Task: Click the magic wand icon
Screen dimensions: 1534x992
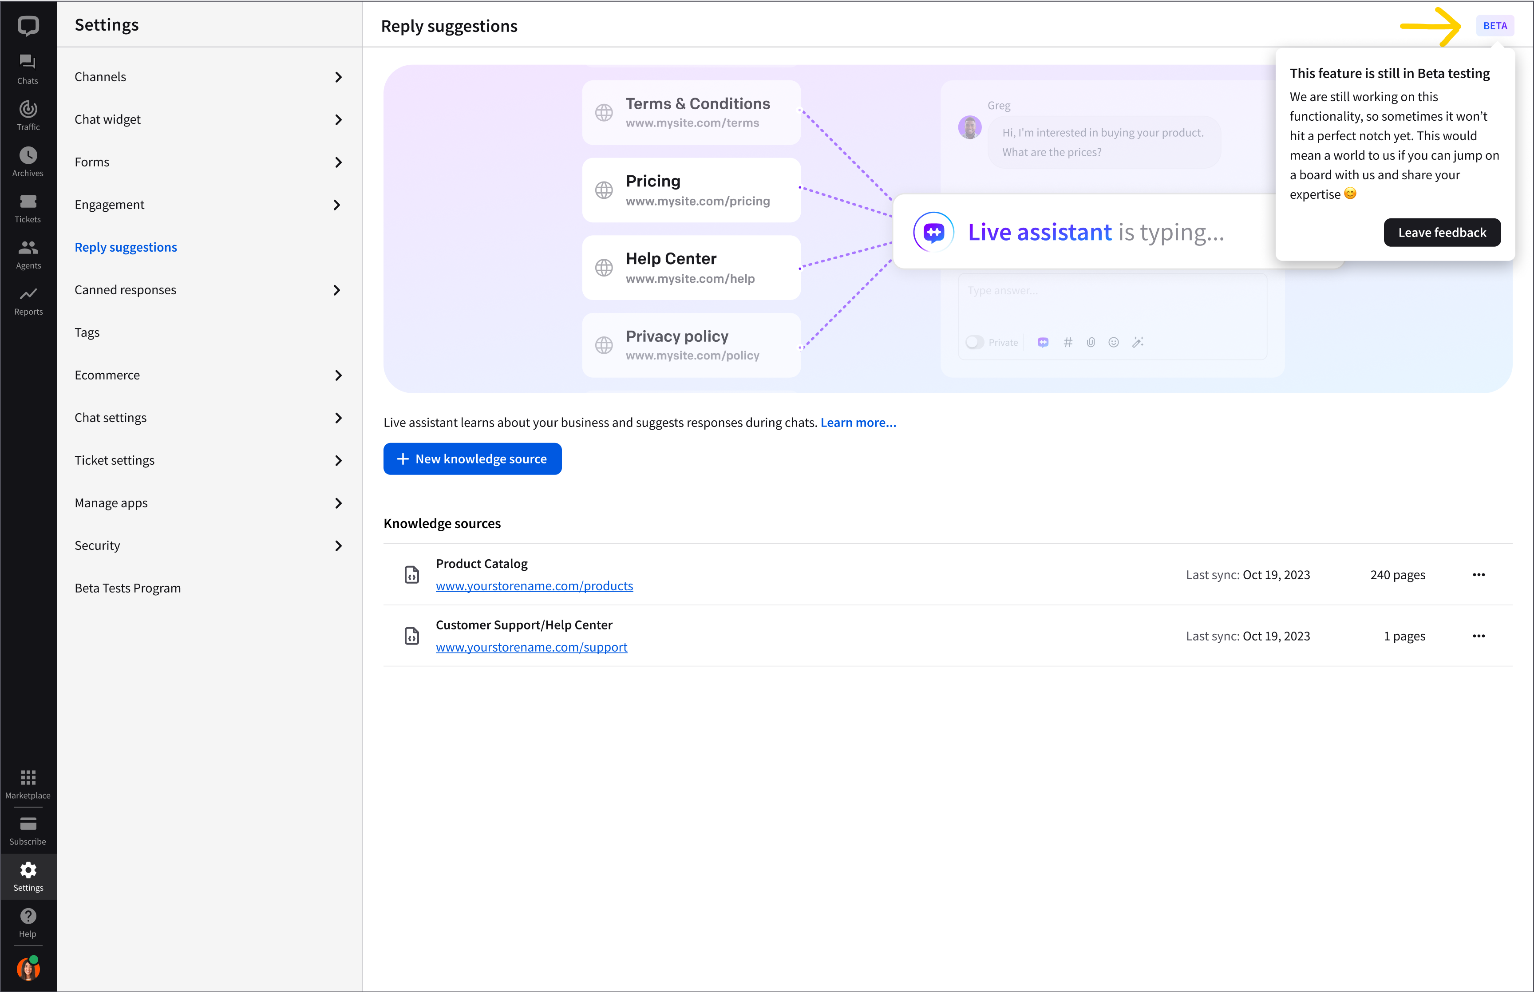Action: pos(1138,342)
